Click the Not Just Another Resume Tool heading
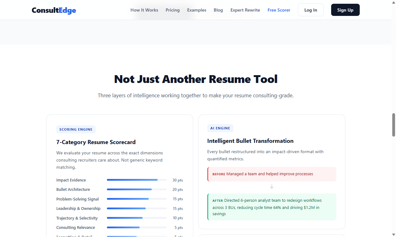 pos(196,79)
